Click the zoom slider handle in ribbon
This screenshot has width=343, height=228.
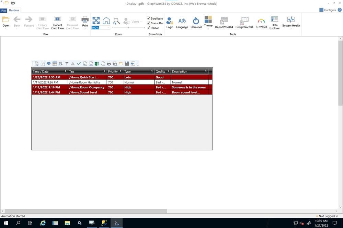(128, 28)
